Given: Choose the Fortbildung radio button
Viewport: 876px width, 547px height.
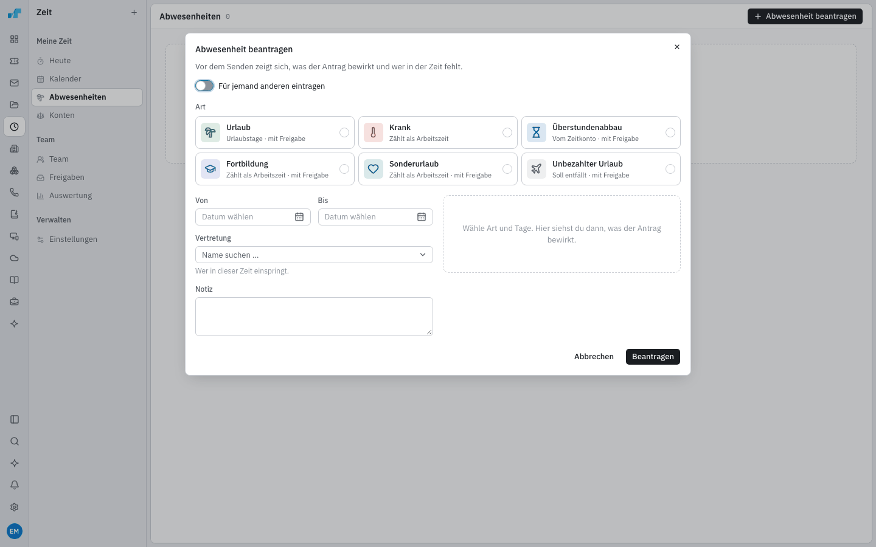Looking at the screenshot, I should (344, 169).
